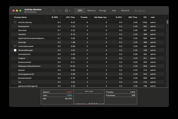The height and width of the screenshot is (119, 178).
Task: Click the WindowManager process icon
Action: [x=15, y=50]
